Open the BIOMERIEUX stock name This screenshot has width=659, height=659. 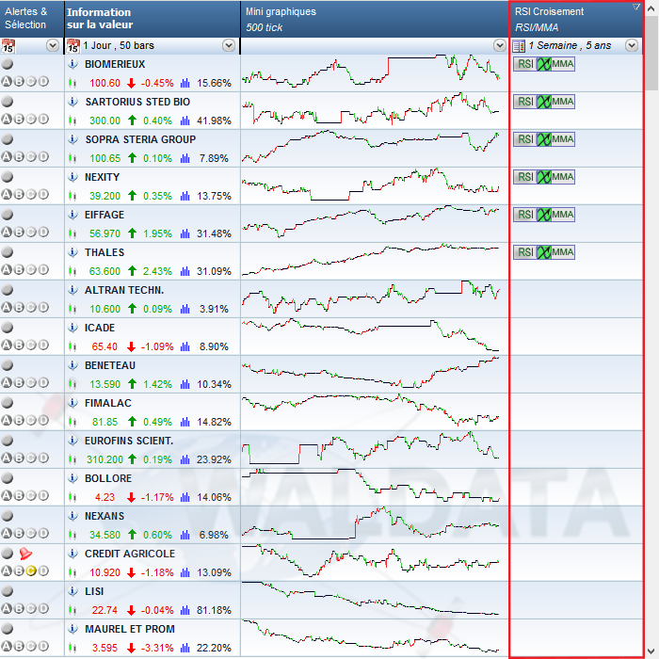click(115, 64)
